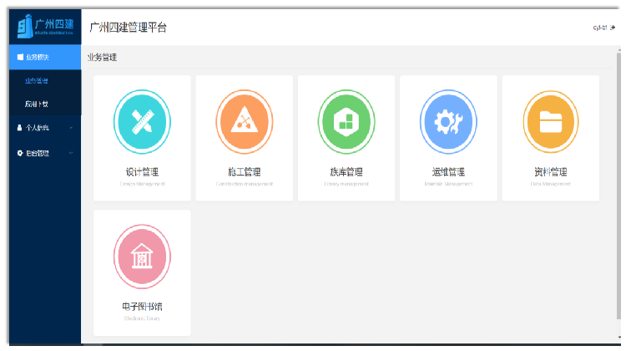Click the username at top right
The width and height of the screenshot is (626, 351).
coord(600,28)
